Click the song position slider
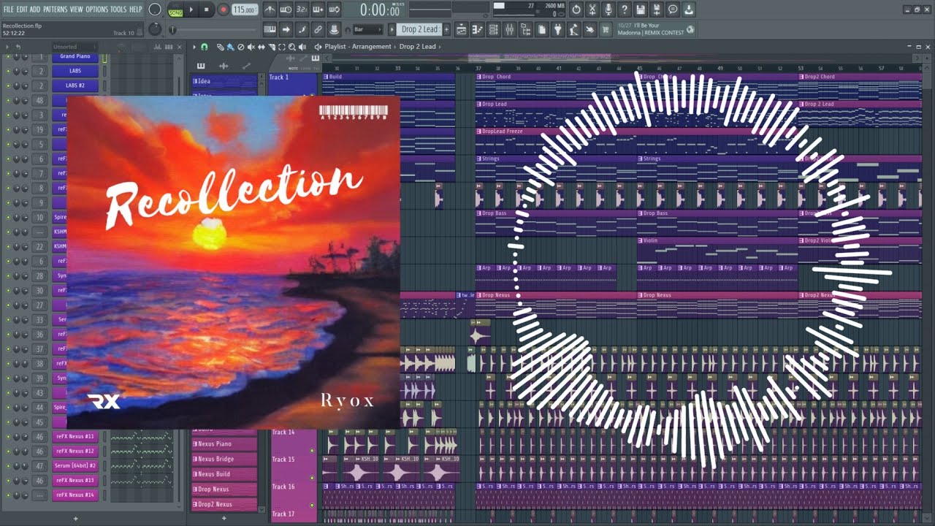The image size is (935, 526). pyautogui.click(x=214, y=30)
